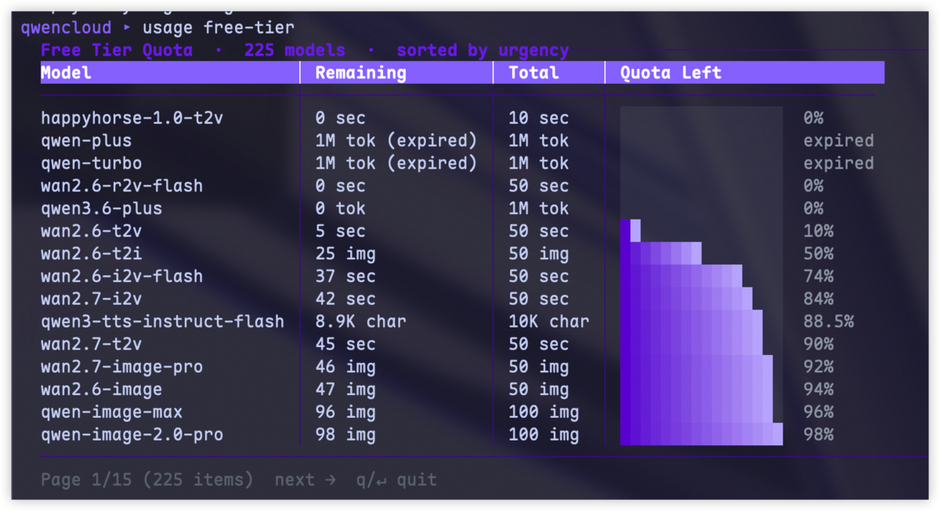Viewport: 940px width, 511px height.
Task: Click "0 sec" remaining for happyhorse-1.0-t2v
Action: [x=341, y=118]
